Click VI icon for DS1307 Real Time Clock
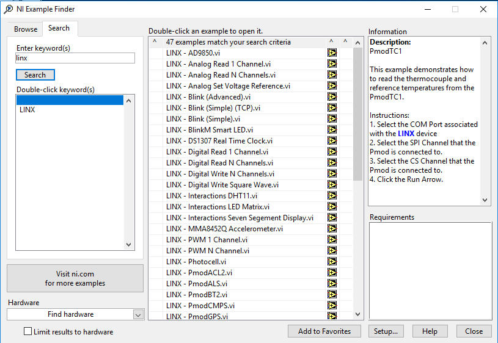498x343 pixels. pos(332,141)
